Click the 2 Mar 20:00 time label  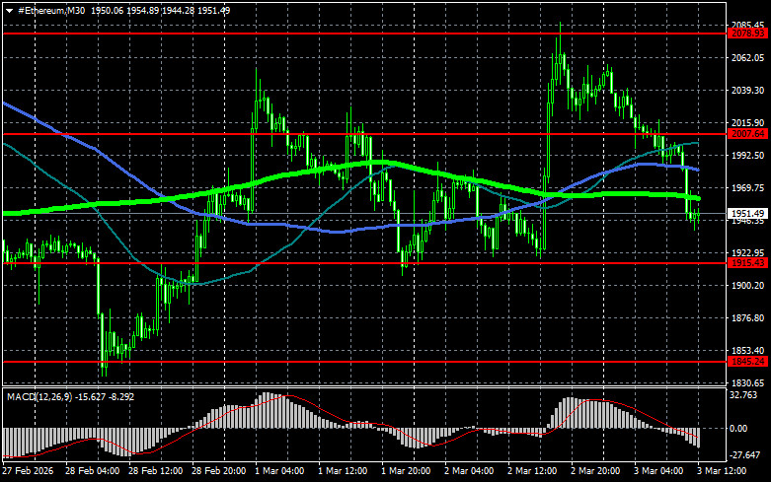pos(595,471)
